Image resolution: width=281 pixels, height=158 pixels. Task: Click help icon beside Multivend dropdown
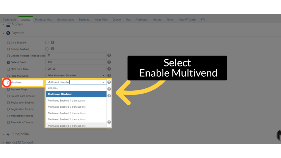point(109,83)
